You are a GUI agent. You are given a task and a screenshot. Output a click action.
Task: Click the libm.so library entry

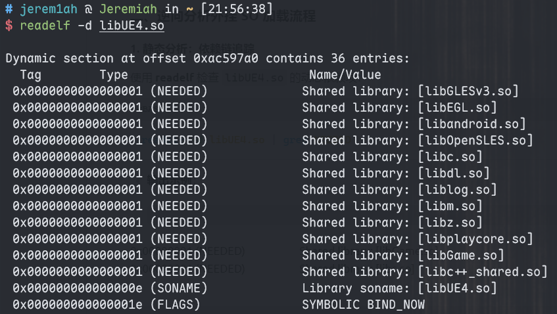pyautogui.click(x=450, y=206)
